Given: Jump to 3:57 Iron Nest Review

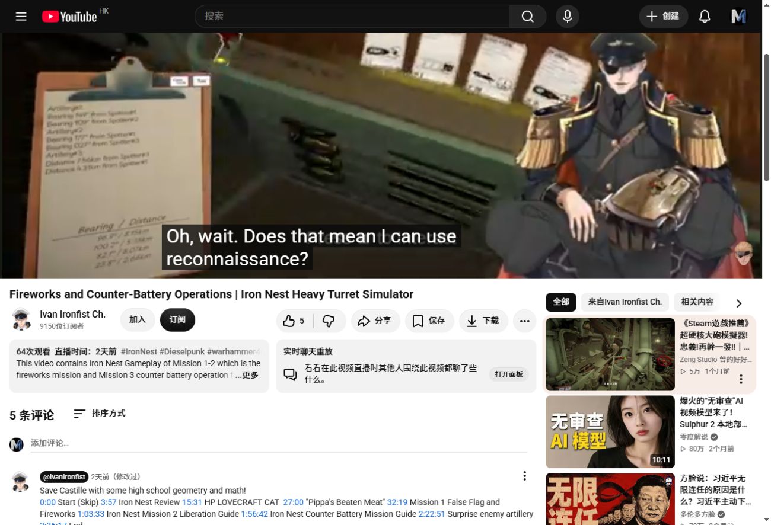Looking at the screenshot, I should coord(109,502).
